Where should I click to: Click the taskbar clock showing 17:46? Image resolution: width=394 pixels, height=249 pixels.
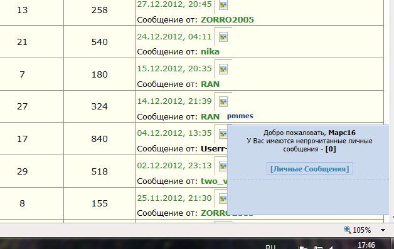pyautogui.click(x=366, y=245)
